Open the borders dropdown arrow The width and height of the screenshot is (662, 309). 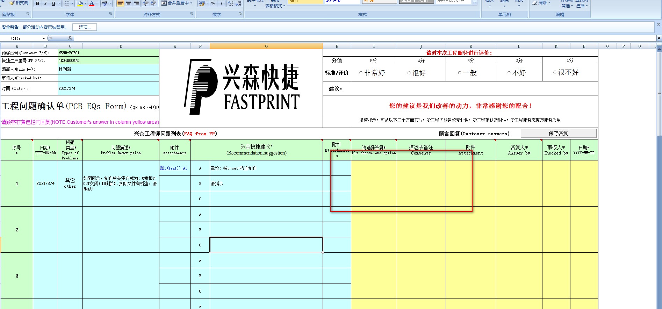click(x=73, y=3)
